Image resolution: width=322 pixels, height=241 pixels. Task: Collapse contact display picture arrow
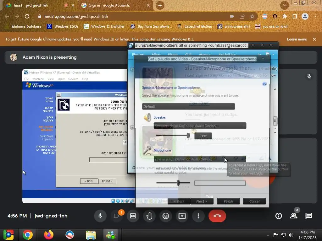pyautogui.click(x=132, y=69)
